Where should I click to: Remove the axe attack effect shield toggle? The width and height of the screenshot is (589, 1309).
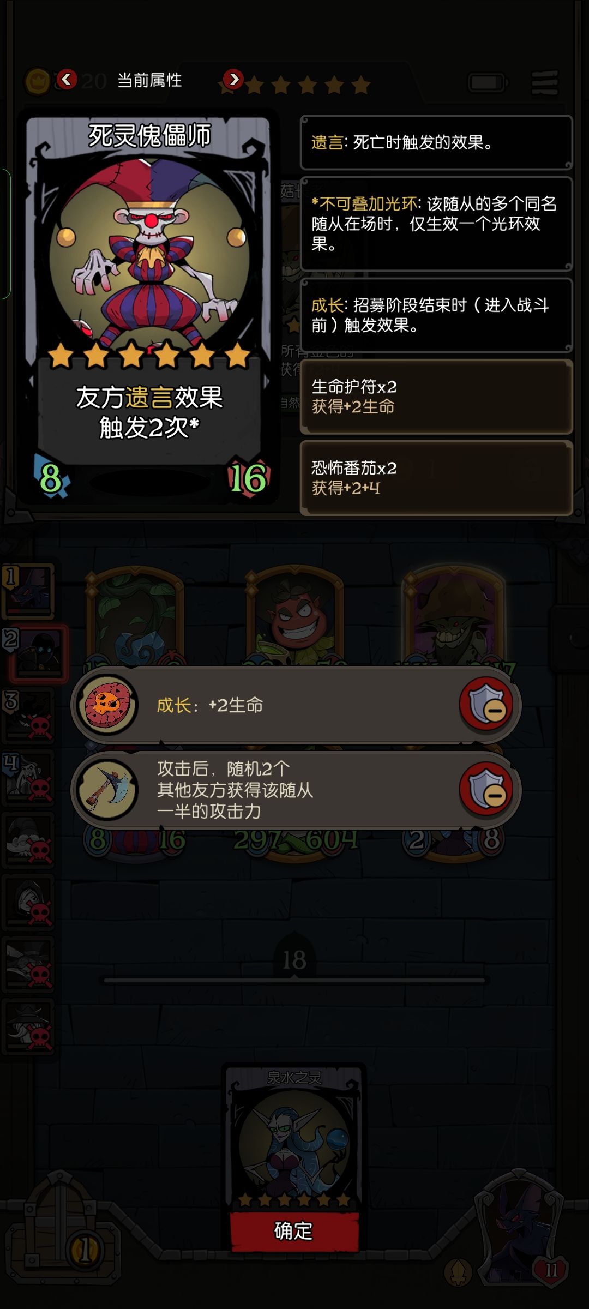point(486,789)
